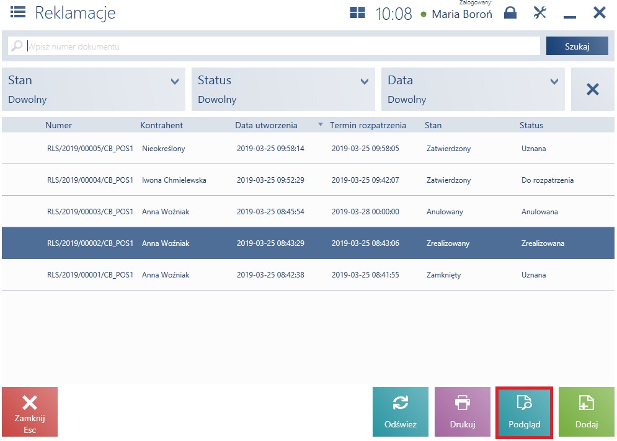Click the sort arrow beside Data utworzenia

(x=321, y=124)
